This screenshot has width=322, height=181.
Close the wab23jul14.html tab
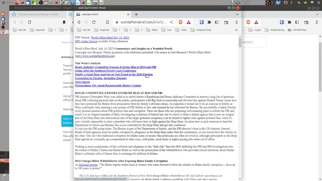tap(128, 14)
